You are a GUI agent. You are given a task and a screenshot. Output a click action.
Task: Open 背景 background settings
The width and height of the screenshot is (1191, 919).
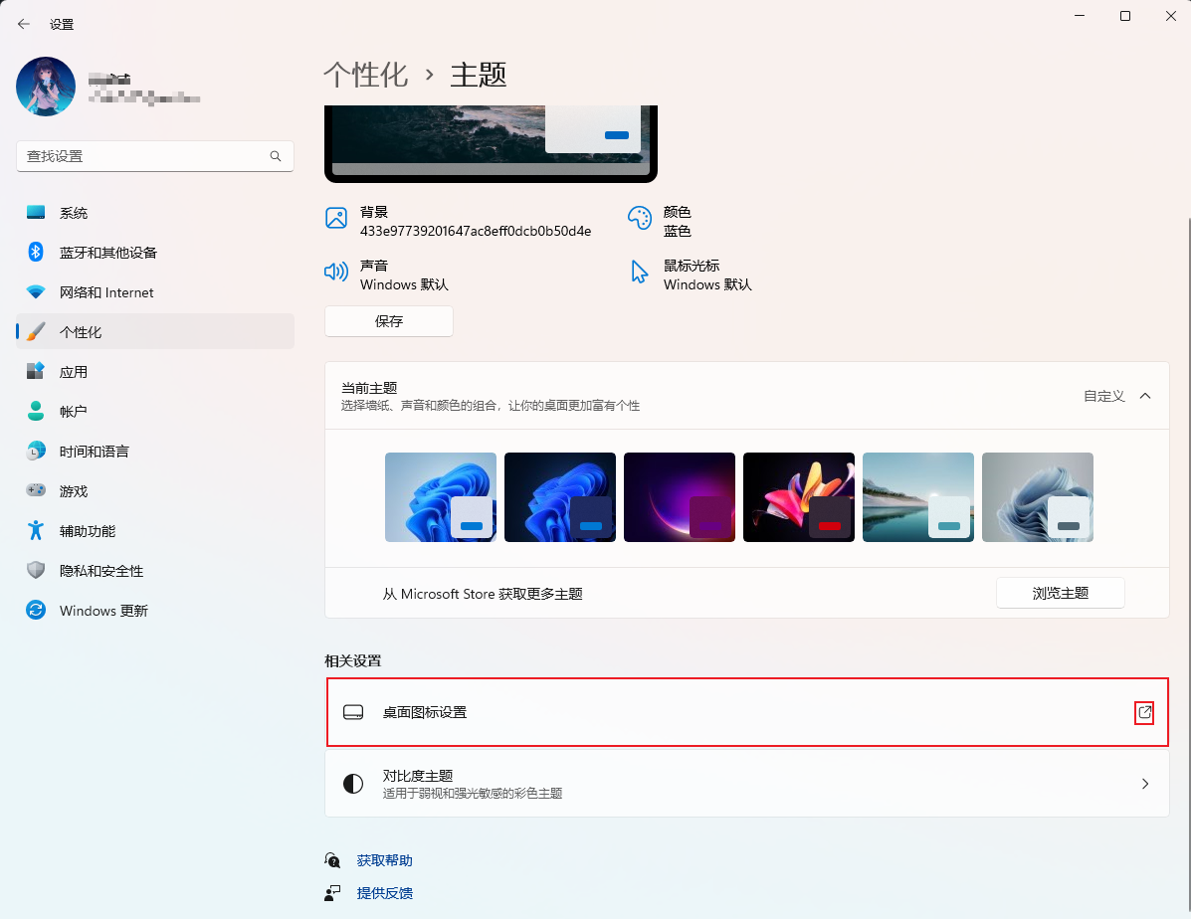[459, 221]
